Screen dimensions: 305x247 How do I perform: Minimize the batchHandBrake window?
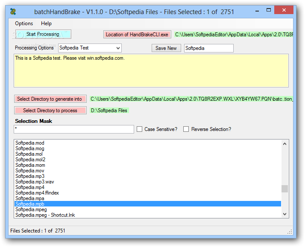point(257,11)
